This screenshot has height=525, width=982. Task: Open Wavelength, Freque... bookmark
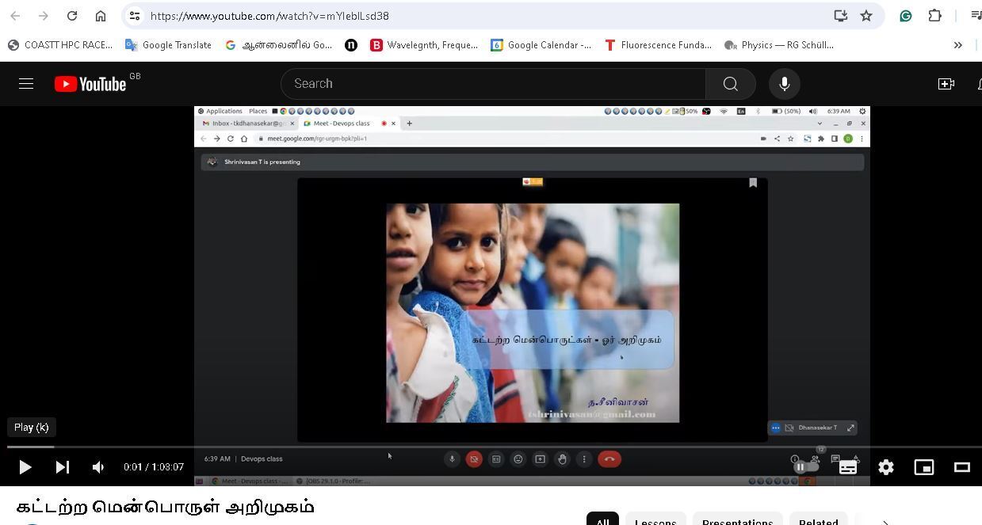click(423, 45)
